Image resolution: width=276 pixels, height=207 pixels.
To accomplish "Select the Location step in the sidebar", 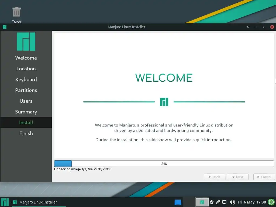I will click(x=26, y=69).
